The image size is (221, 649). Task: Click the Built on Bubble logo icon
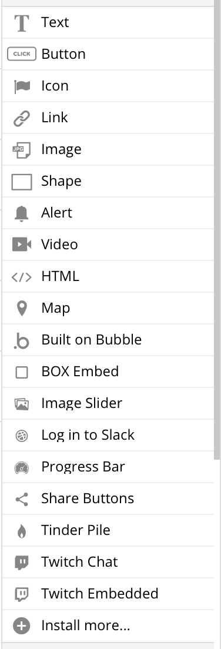click(x=22, y=340)
